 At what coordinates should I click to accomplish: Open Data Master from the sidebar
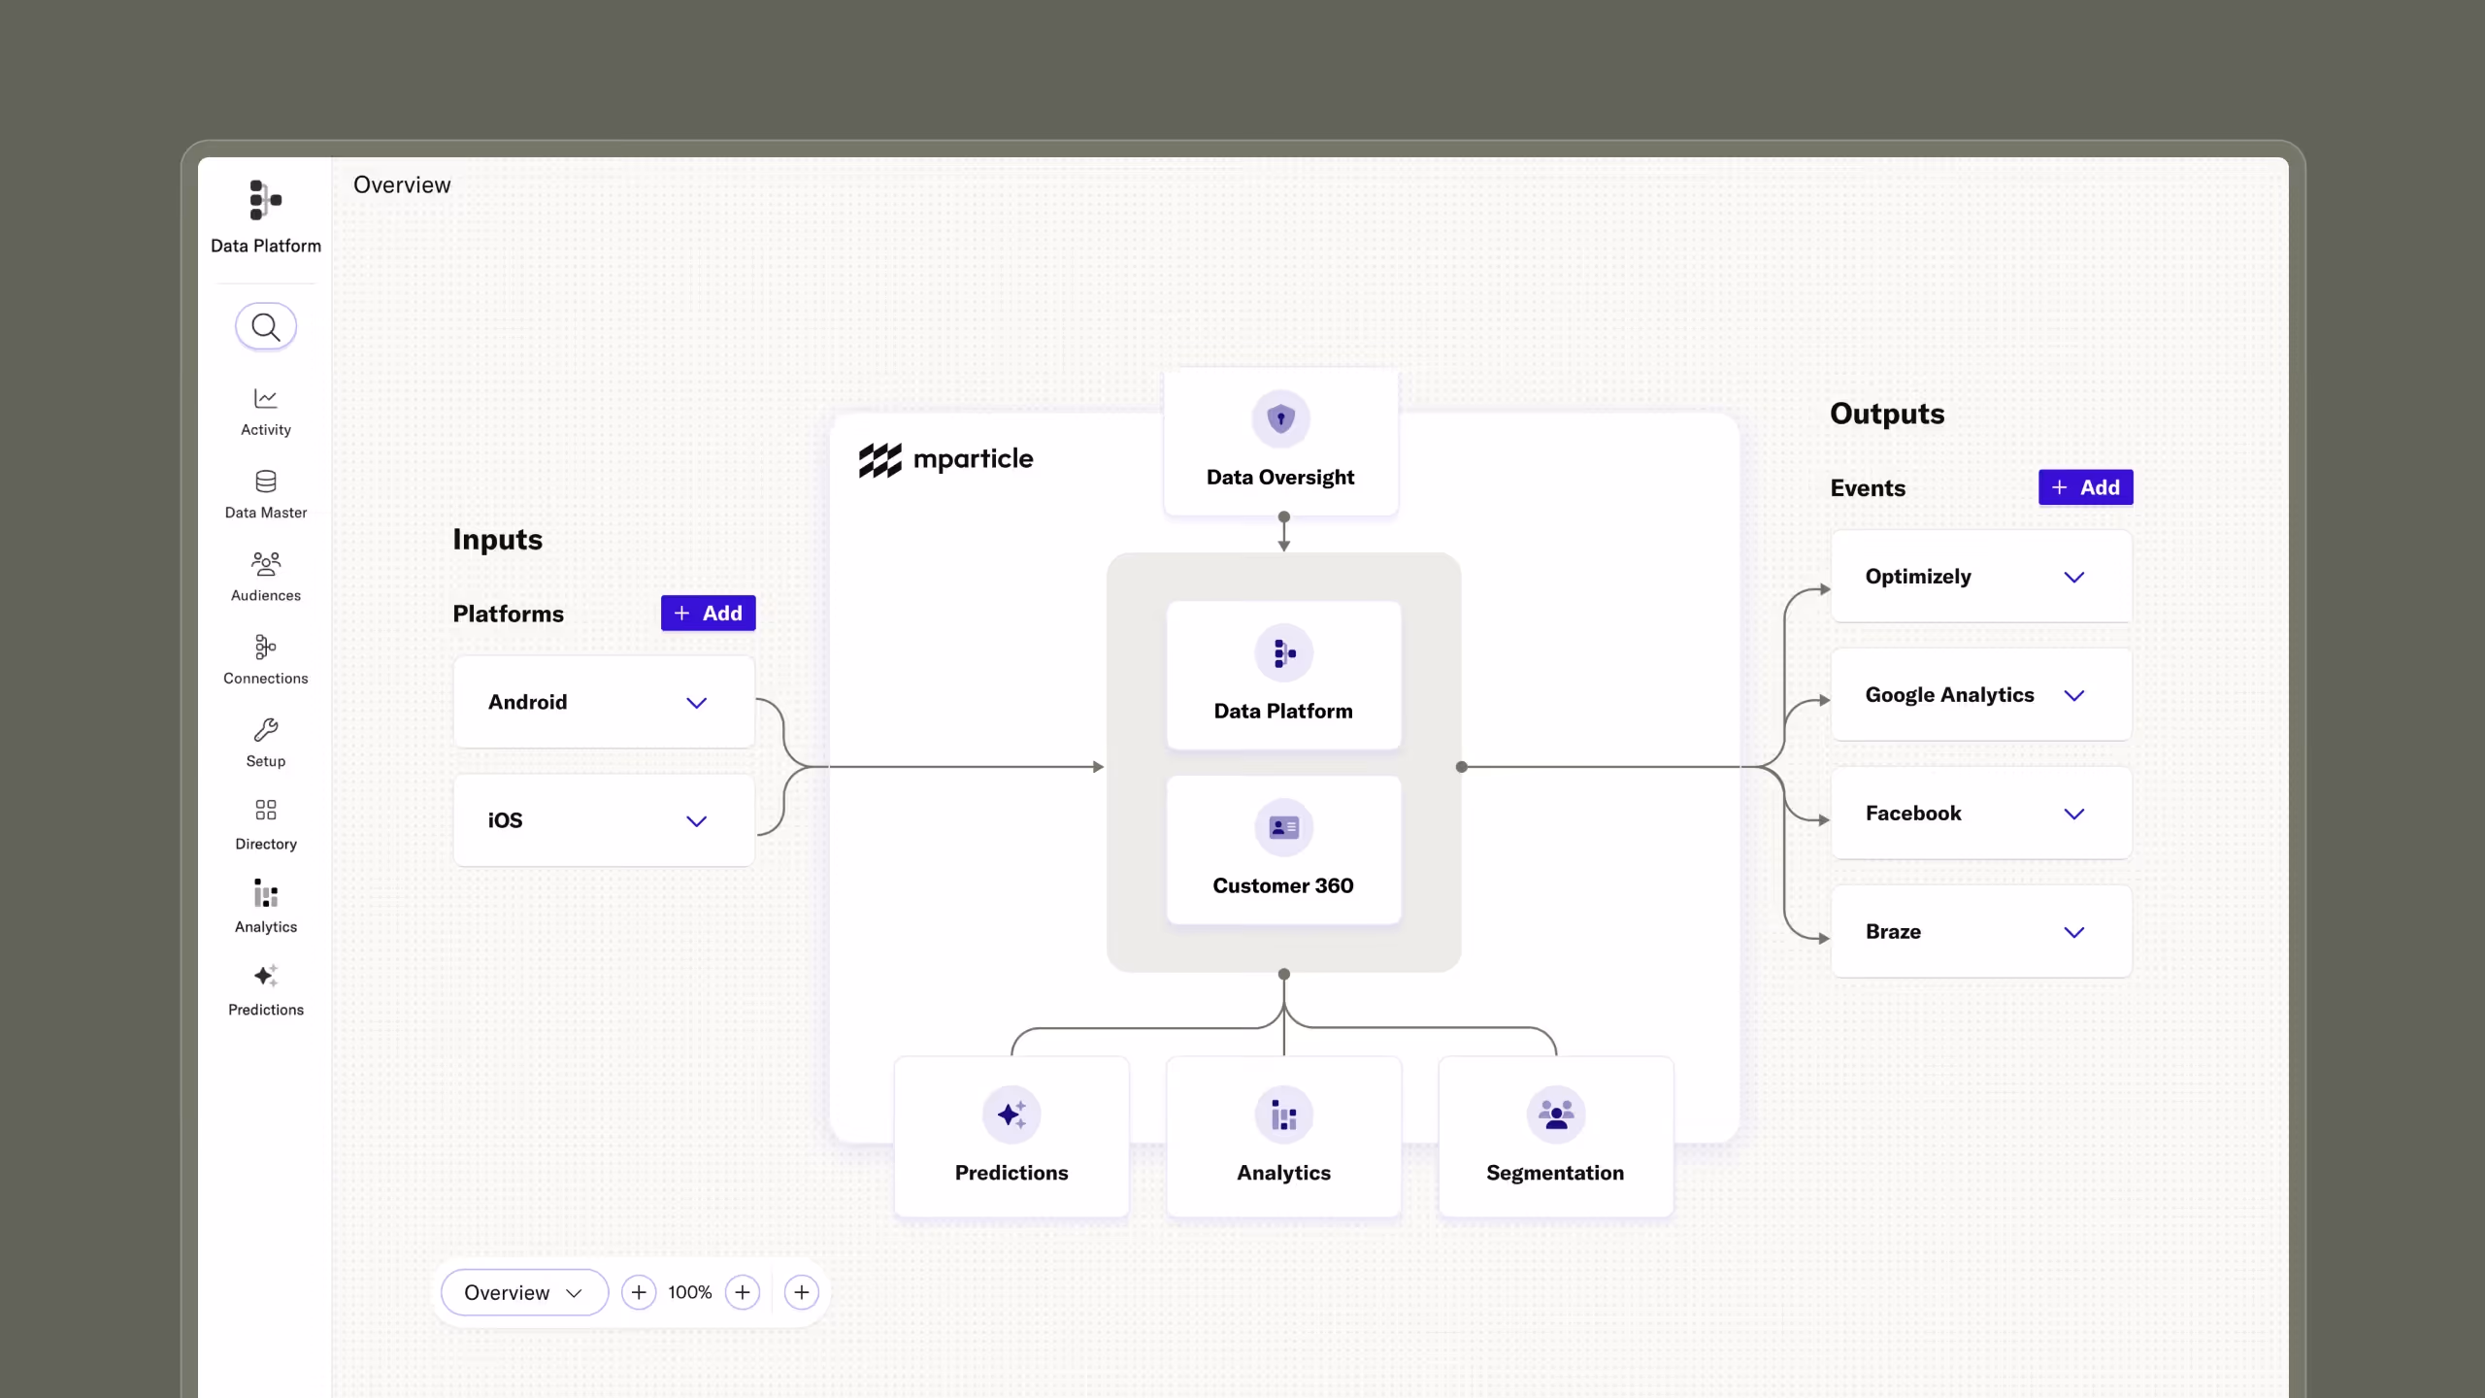266,493
